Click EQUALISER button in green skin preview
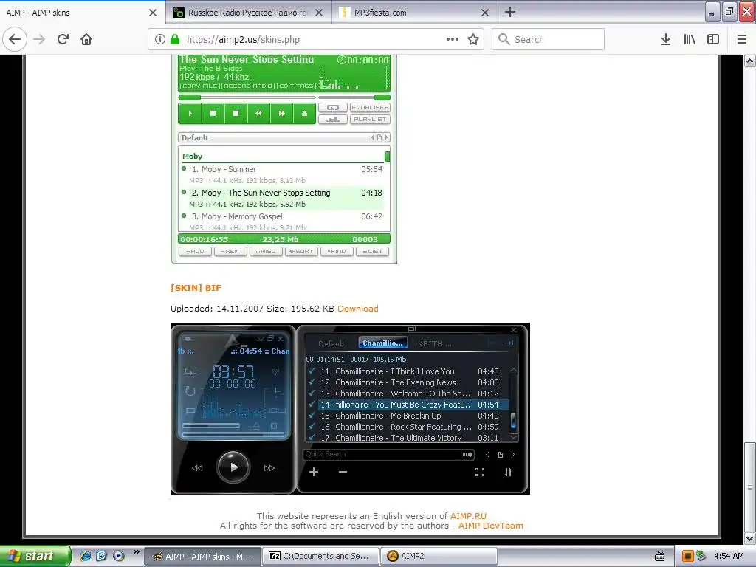Viewport: 756px width, 567px height. (370, 108)
